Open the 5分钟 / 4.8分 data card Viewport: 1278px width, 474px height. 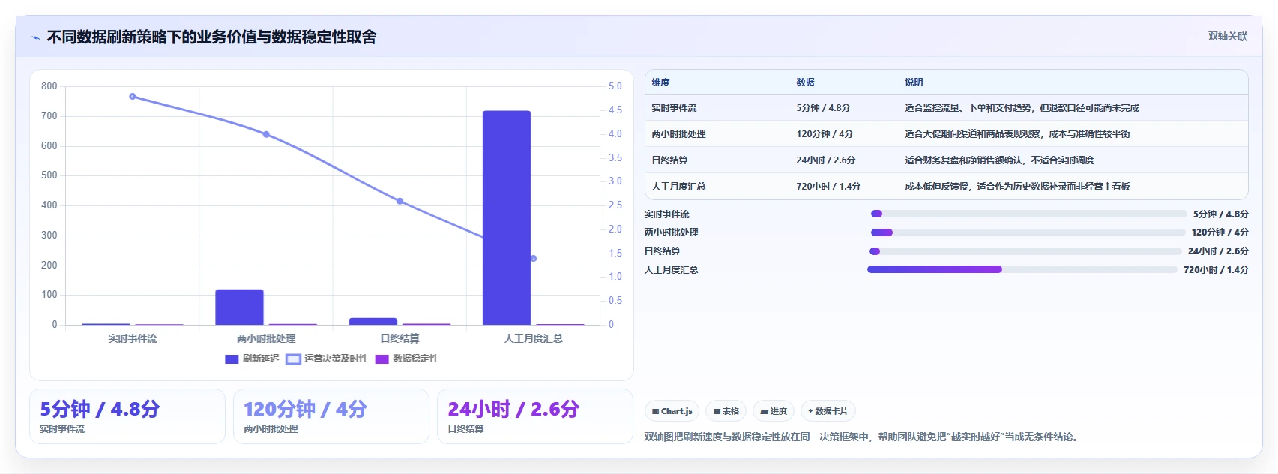[127, 416]
